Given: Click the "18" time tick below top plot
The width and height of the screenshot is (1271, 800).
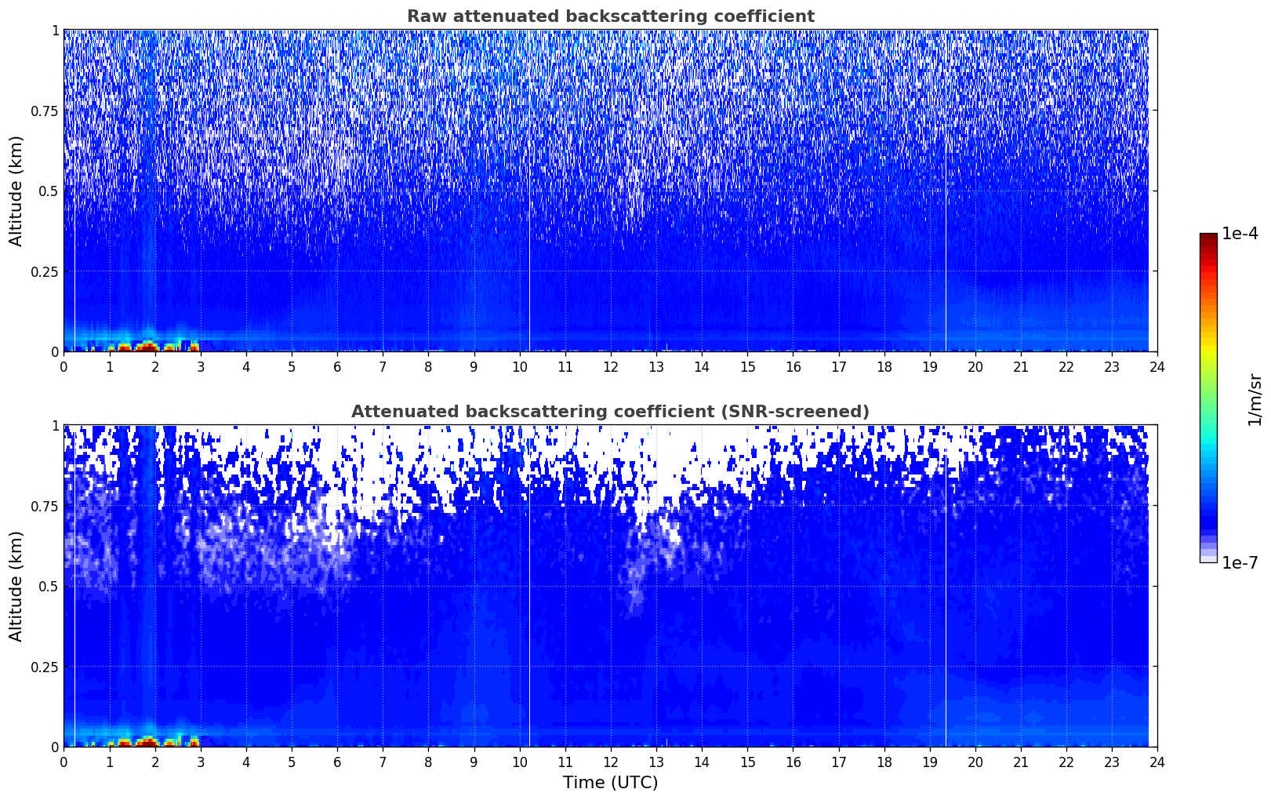Looking at the screenshot, I should (x=884, y=366).
